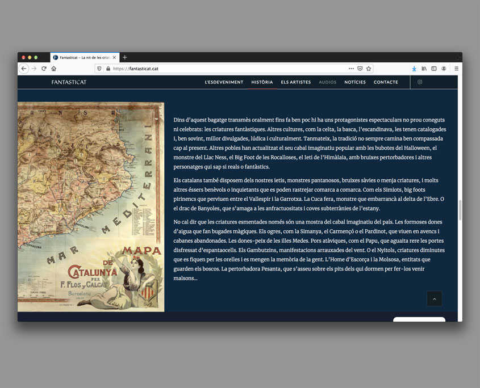Screen dimensions: 480x388
Task: Click the padlock site security icon
Action: click(108, 69)
